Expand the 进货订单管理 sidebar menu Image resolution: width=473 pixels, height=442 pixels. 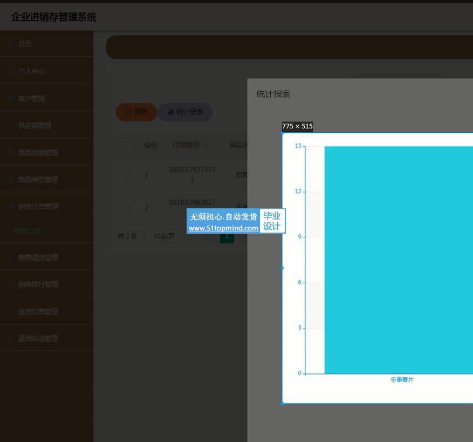[x=46, y=311]
